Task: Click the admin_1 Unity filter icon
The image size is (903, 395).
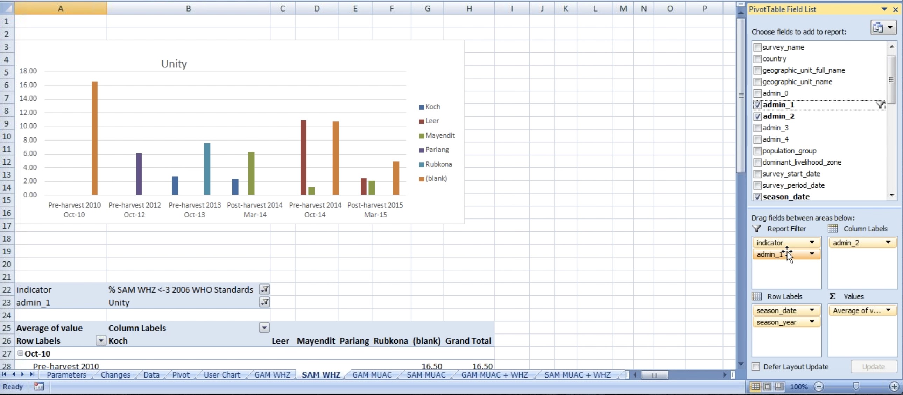Action: point(264,302)
